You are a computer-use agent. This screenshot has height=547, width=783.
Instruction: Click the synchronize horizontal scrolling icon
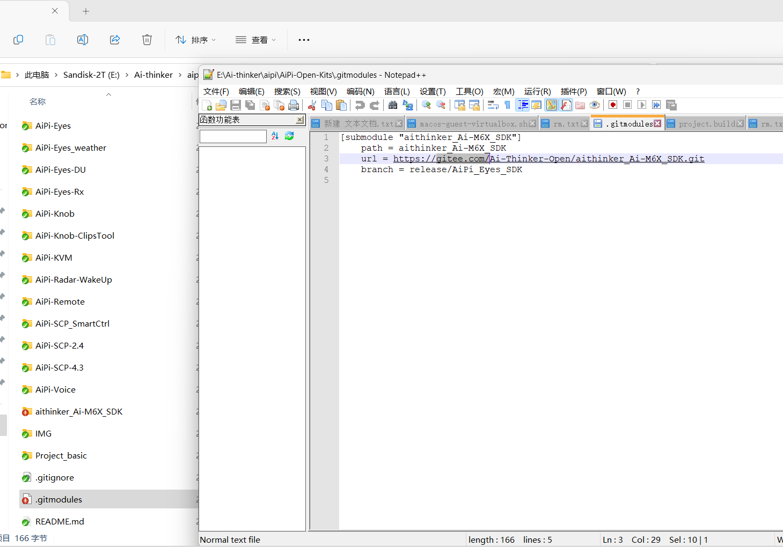pyautogui.click(x=474, y=105)
